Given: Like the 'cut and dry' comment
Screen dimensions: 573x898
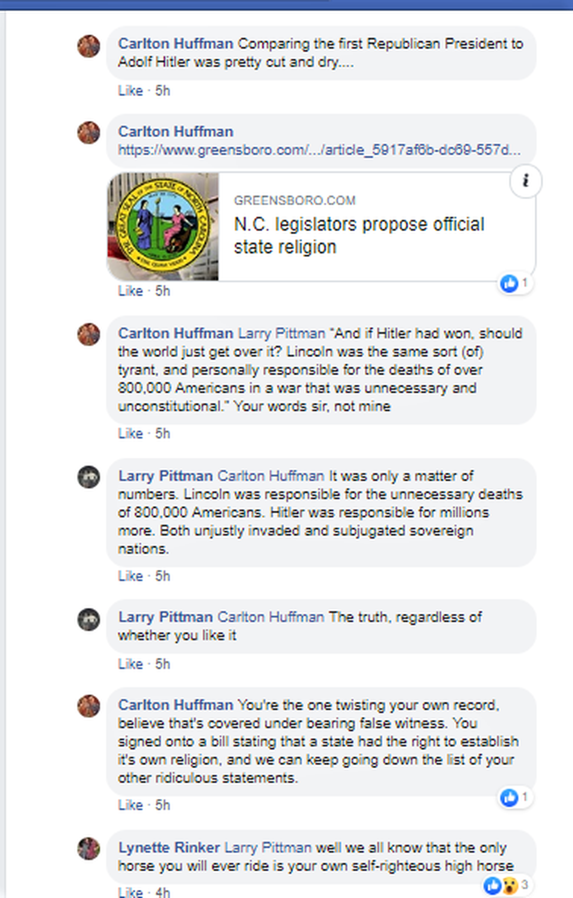Looking at the screenshot, I should (130, 91).
